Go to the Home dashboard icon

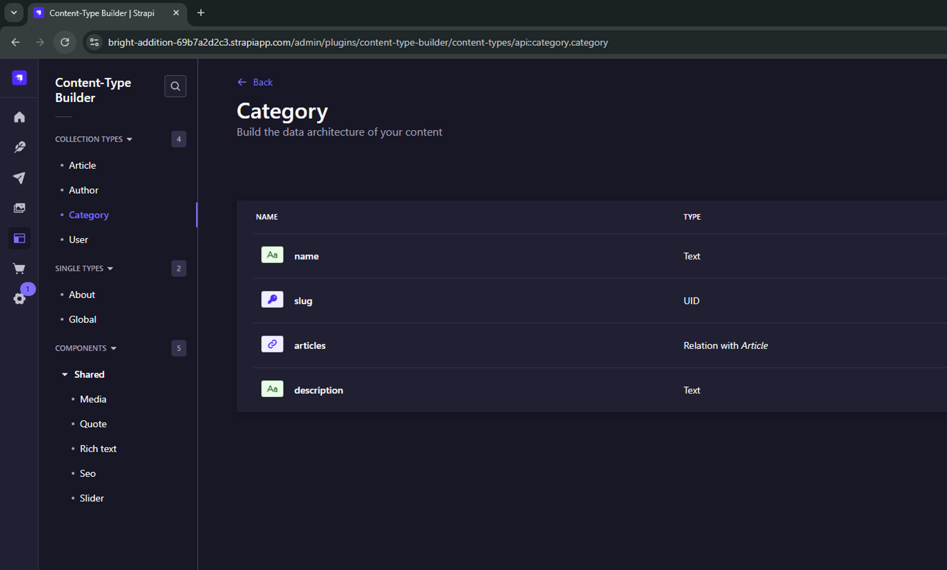point(19,117)
